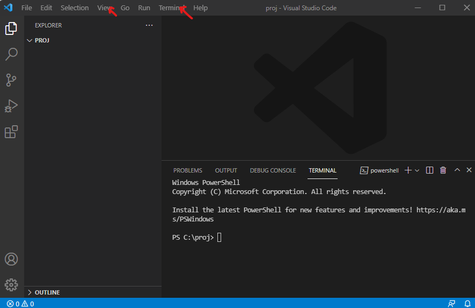The width and height of the screenshot is (475, 308).
Task: Split the terminal panel
Action: click(x=429, y=170)
